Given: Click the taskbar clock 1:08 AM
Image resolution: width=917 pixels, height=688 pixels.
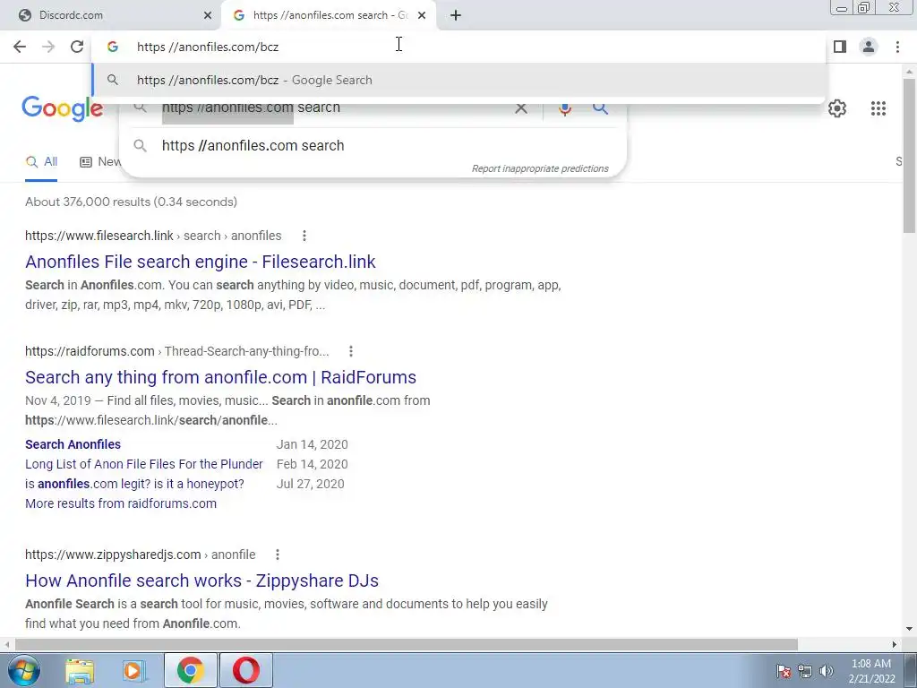Looking at the screenshot, I should [871, 664].
